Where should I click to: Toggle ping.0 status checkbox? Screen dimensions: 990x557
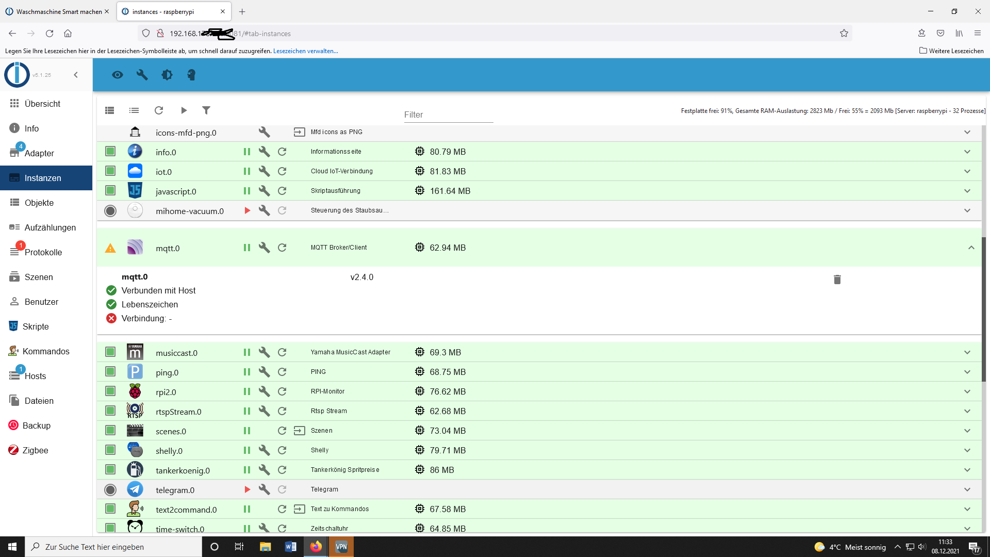[x=110, y=371]
